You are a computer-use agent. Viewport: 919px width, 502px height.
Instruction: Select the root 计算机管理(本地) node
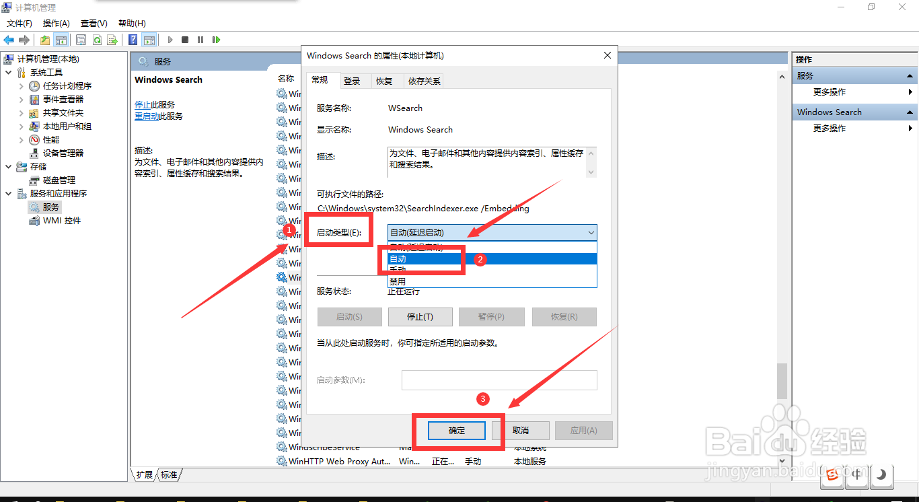[x=48, y=59]
